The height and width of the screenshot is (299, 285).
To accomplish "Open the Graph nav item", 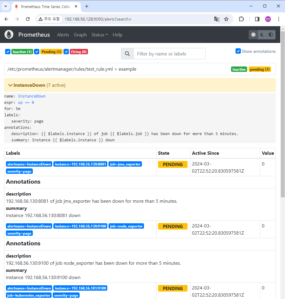I will point(80,35).
